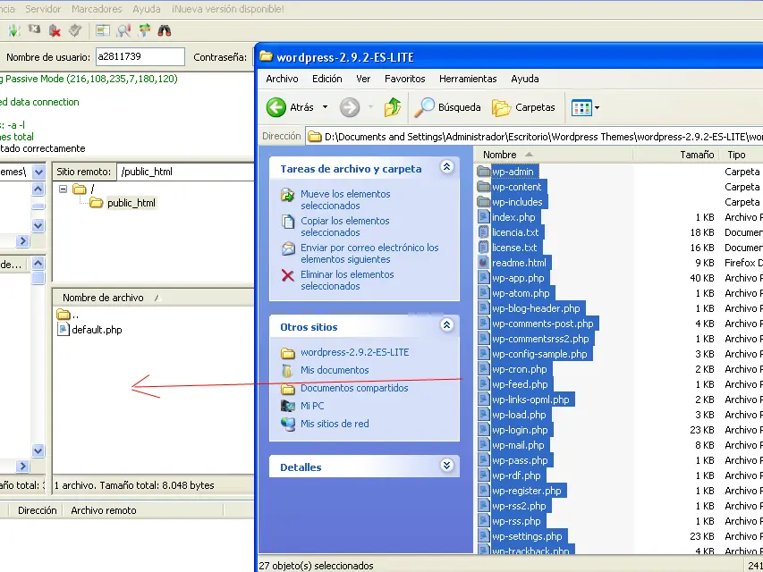Expand the Detalles section
This screenshot has height=572, width=763.
click(x=446, y=466)
